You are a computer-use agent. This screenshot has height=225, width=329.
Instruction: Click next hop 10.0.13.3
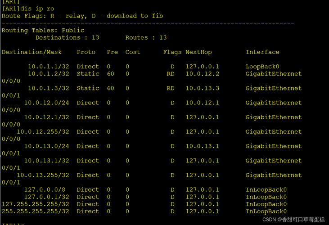pos(202,88)
